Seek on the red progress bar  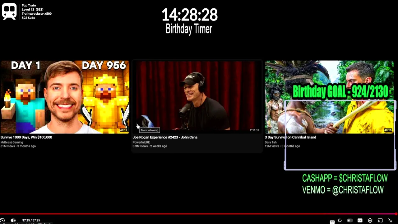tap(199, 214)
